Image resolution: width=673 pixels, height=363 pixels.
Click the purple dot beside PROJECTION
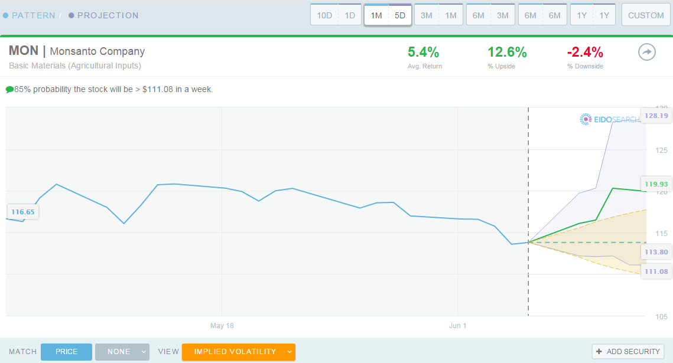tap(71, 15)
